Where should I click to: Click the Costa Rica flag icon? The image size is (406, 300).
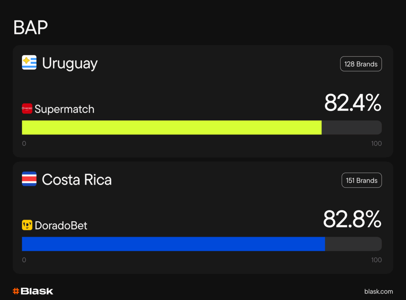tap(29, 179)
